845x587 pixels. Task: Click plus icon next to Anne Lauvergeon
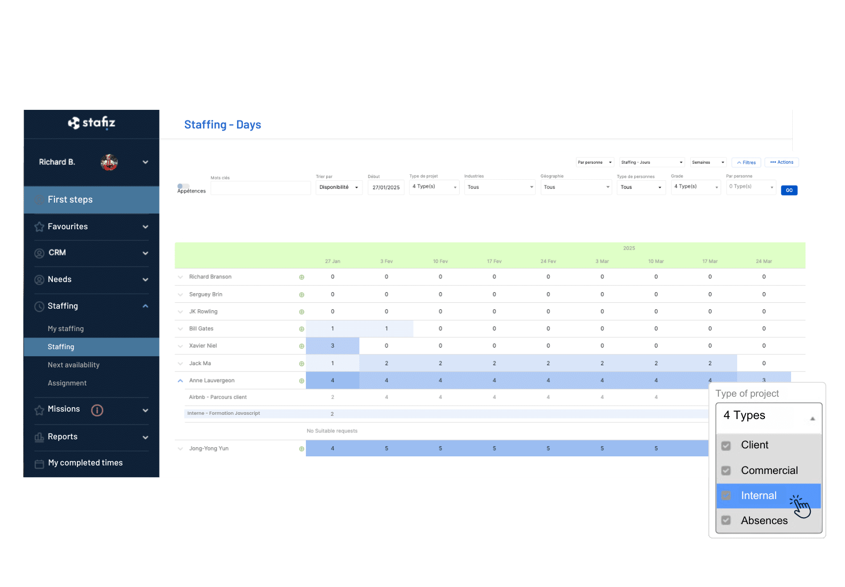302,381
